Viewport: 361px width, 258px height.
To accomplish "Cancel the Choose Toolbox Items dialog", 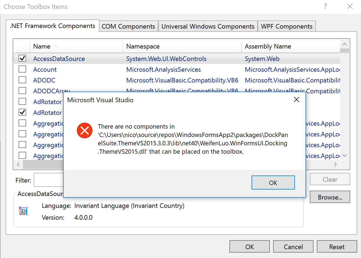I will coord(293,247).
